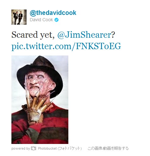The height and width of the screenshot is (156, 150).
Task: Open the attached Freddy Krueger photo
Action: (x=40, y=100)
